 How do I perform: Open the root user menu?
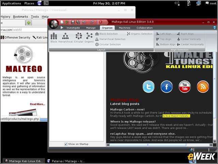[211, 3]
